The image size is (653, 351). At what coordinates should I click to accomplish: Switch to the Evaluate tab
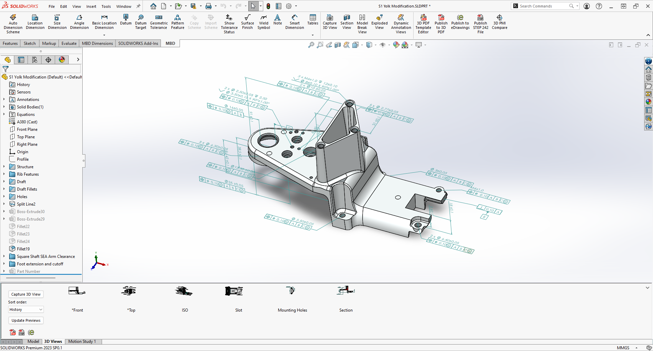click(x=69, y=43)
